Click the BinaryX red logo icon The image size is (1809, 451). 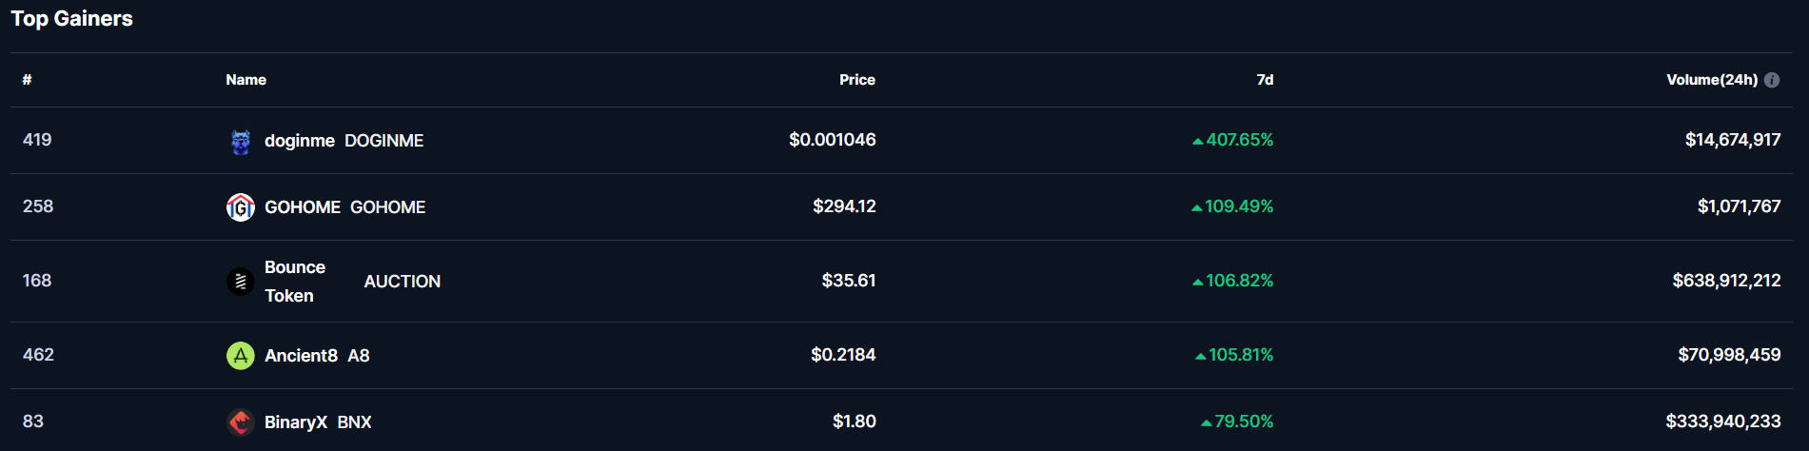(241, 422)
